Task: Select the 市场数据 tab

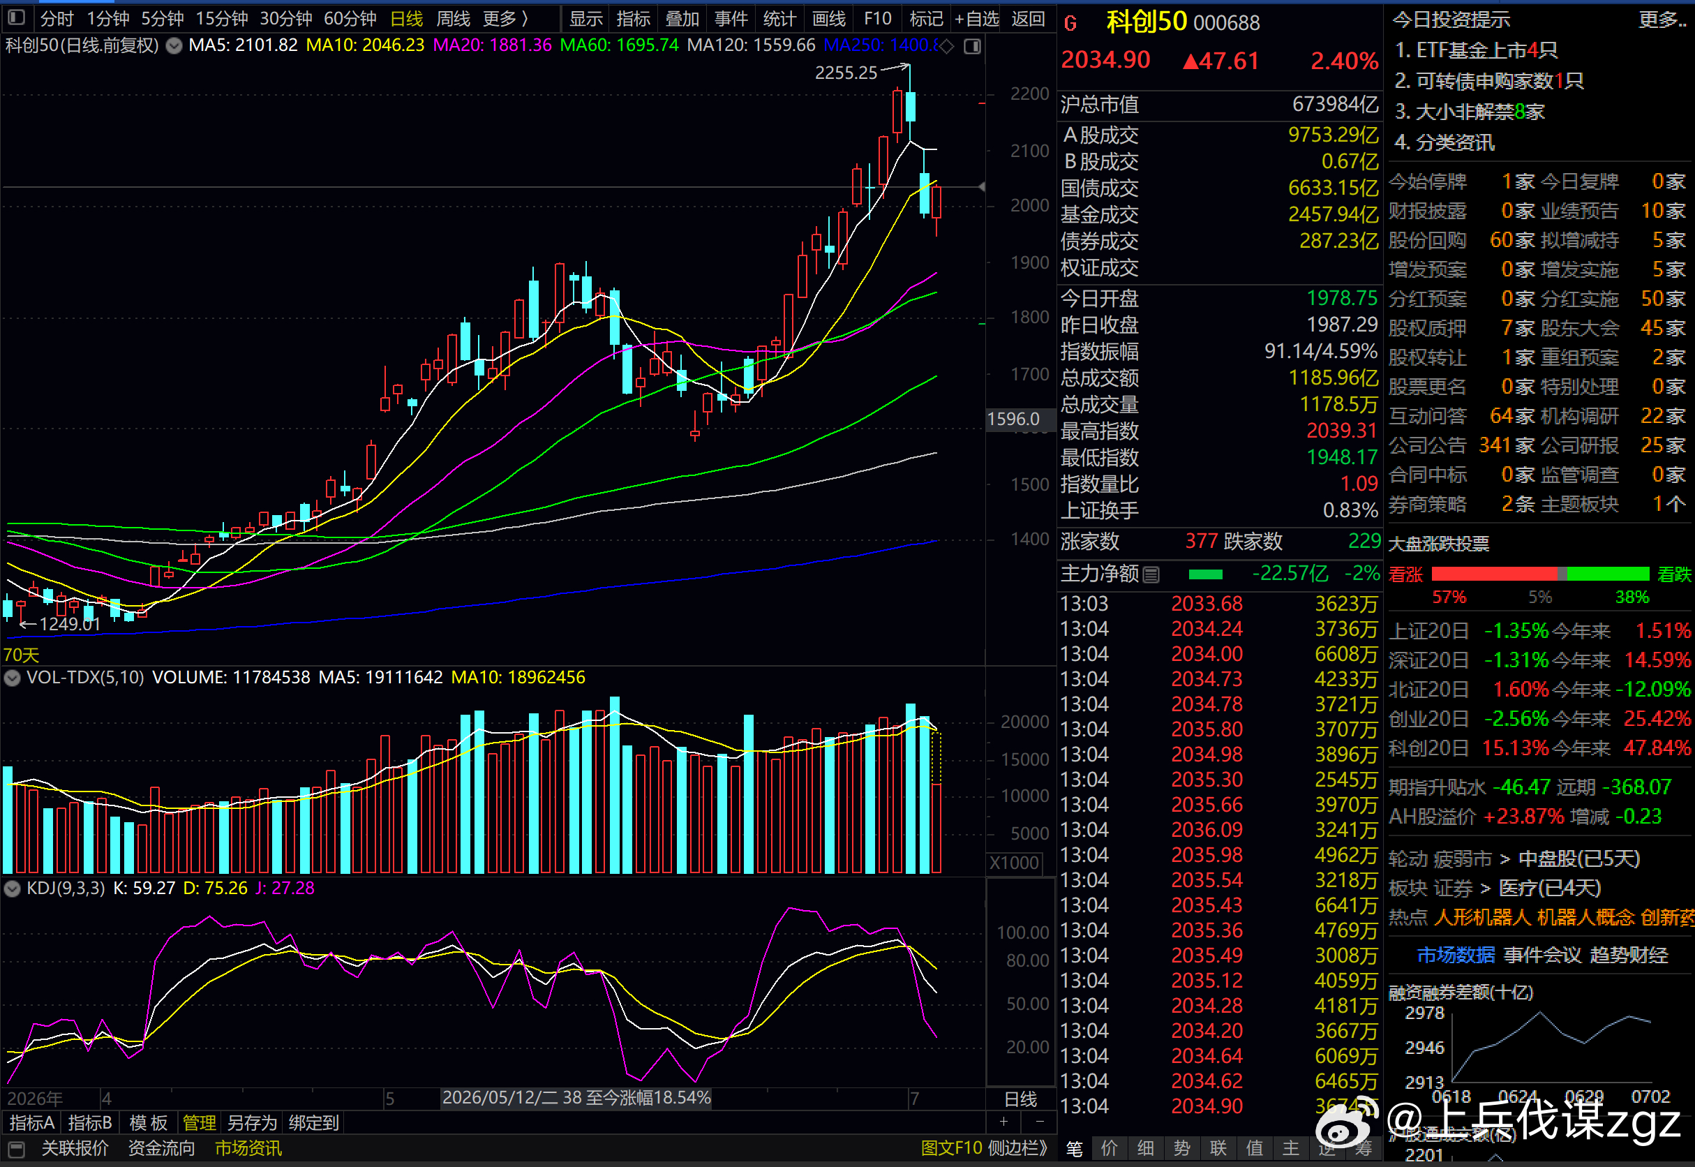Action: click(1455, 955)
